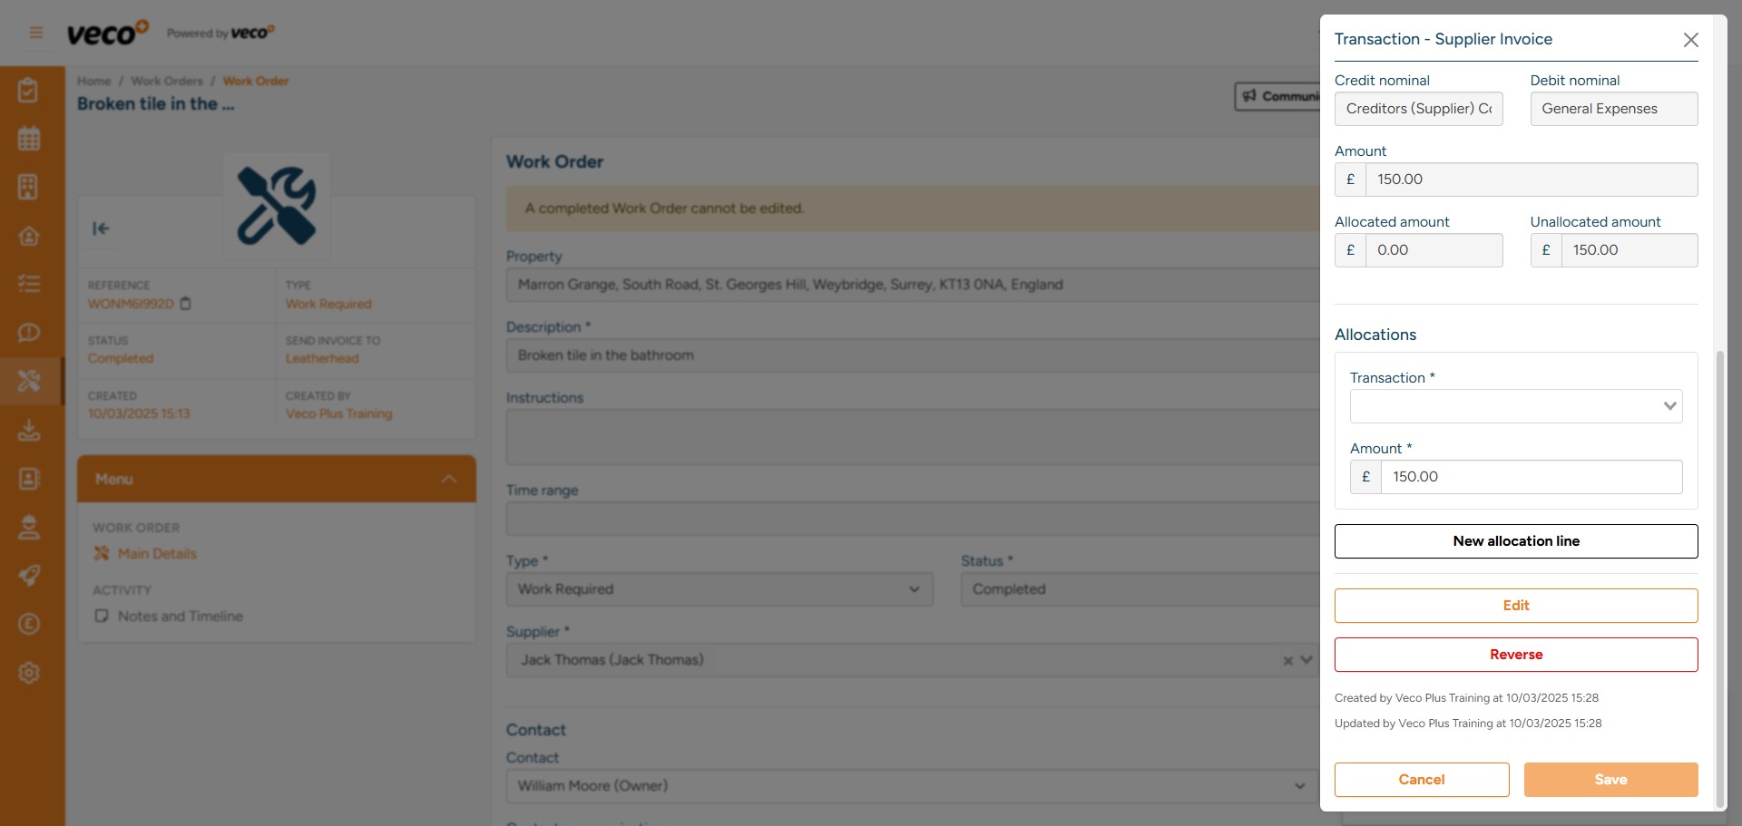Collapse the Menu panel chevron
The image size is (1742, 826).
coord(446,479)
